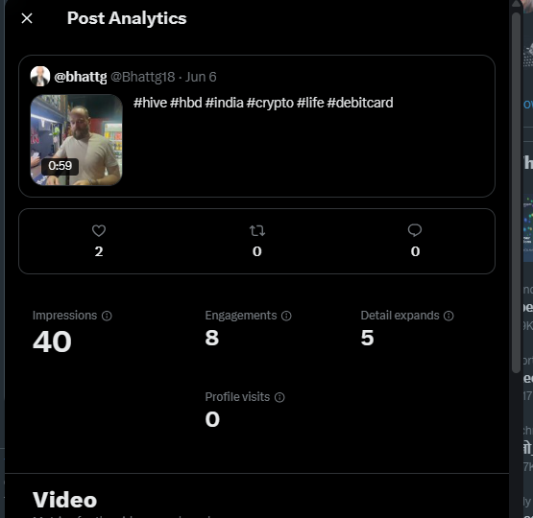Click the dialog's vertical scrollbar thumb
533x518 pixels.
pos(516,193)
